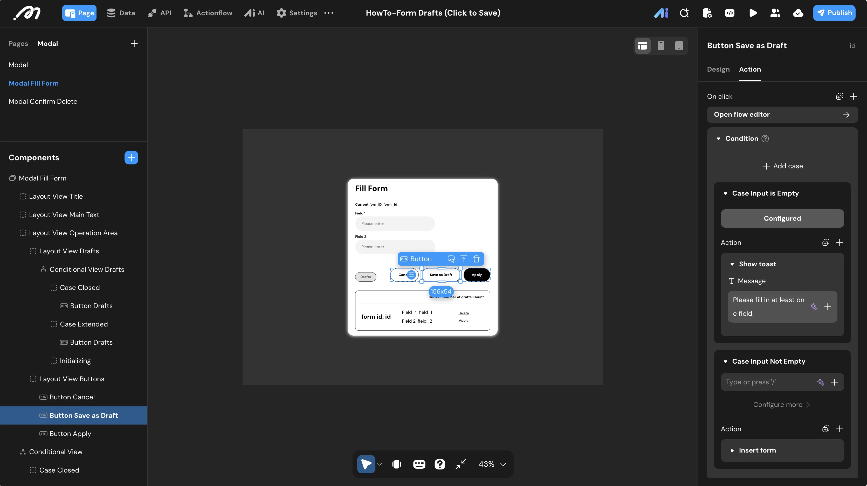Screen dimensions: 867x486
Task: Click the Publish button
Action: coord(834,13)
